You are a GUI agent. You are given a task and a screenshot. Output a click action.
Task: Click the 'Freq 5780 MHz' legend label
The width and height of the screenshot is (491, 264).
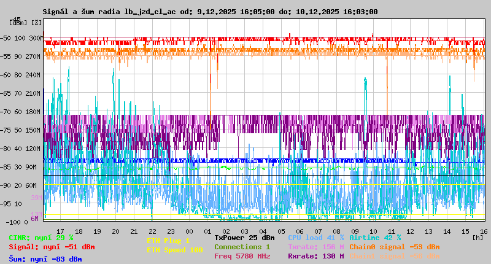(x=242, y=256)
